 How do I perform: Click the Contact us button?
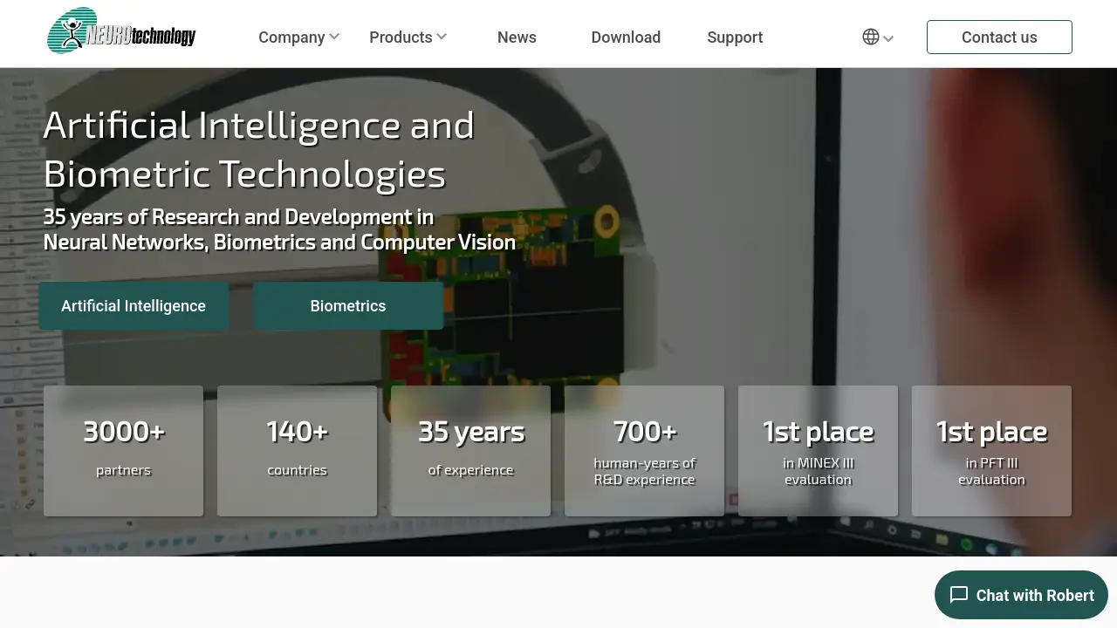(x=999, y=37)
